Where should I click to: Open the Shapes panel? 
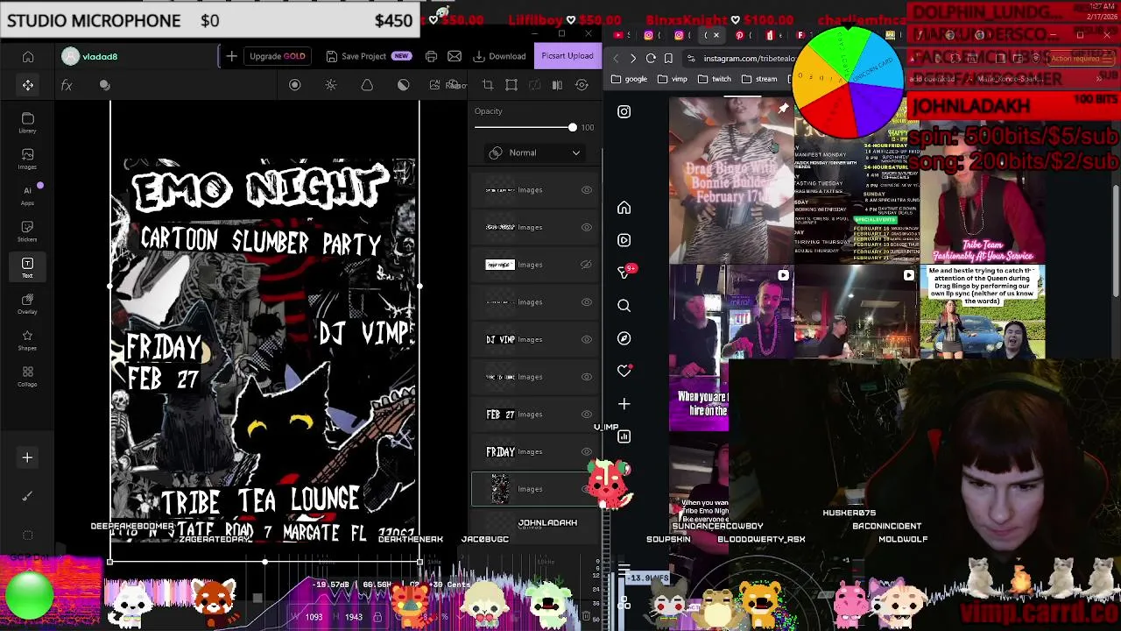28,340
